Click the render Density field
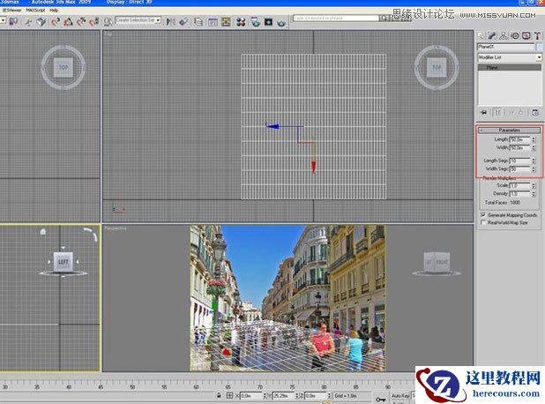545x404 pixels. point(519,194)
